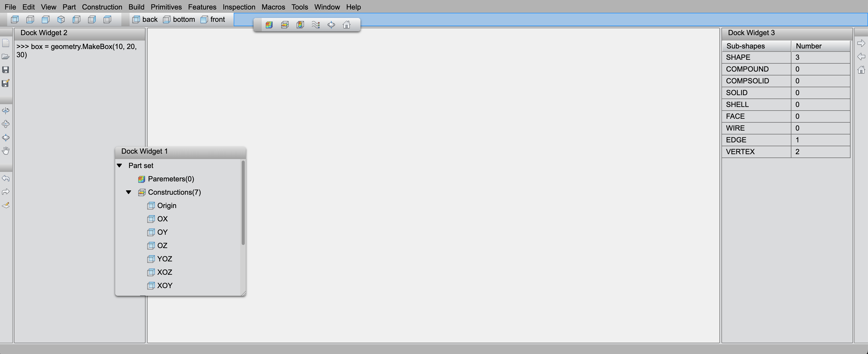Click the Save disk icon
The image size is (868, 354).
[5, 70]
